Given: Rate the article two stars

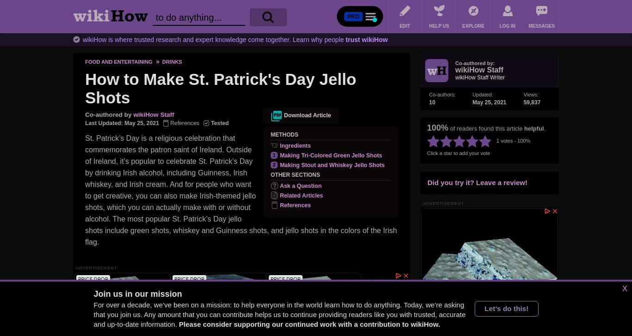Looking at the screenshot, I should tap(446, 141).
